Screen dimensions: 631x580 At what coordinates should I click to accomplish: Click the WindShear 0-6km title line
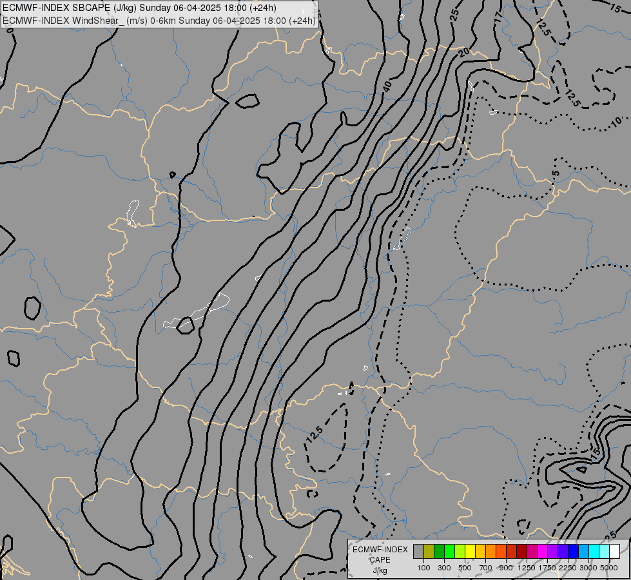tap(159, 21)
